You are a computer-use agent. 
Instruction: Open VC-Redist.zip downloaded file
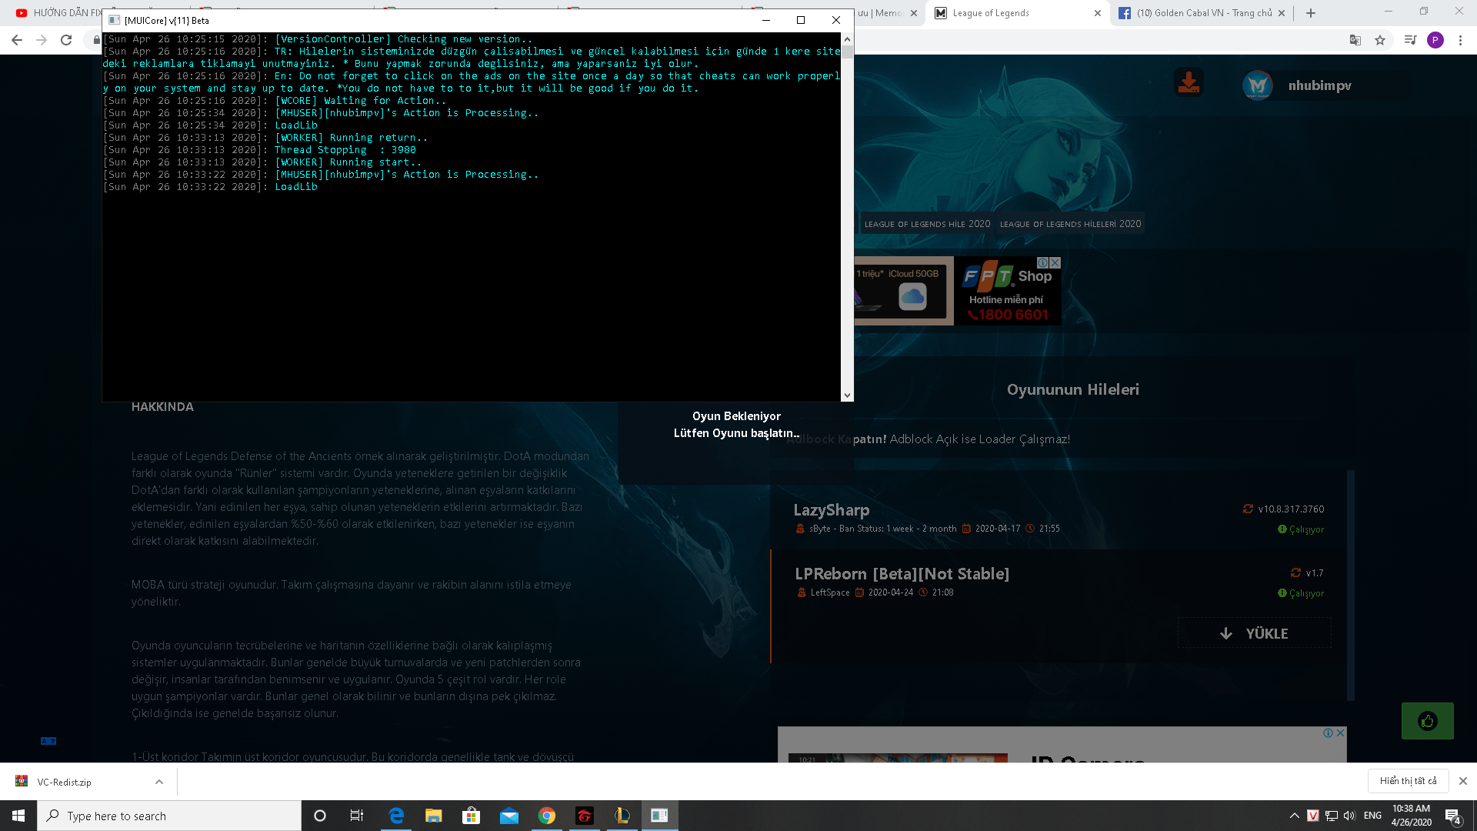click(x=64, y=782)
